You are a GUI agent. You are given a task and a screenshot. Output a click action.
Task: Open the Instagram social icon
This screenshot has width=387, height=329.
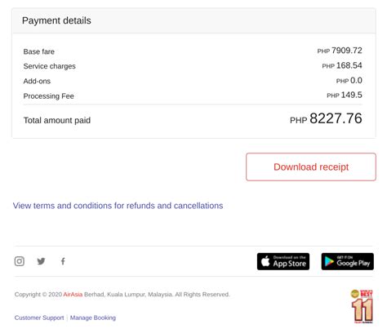[20, 261]
